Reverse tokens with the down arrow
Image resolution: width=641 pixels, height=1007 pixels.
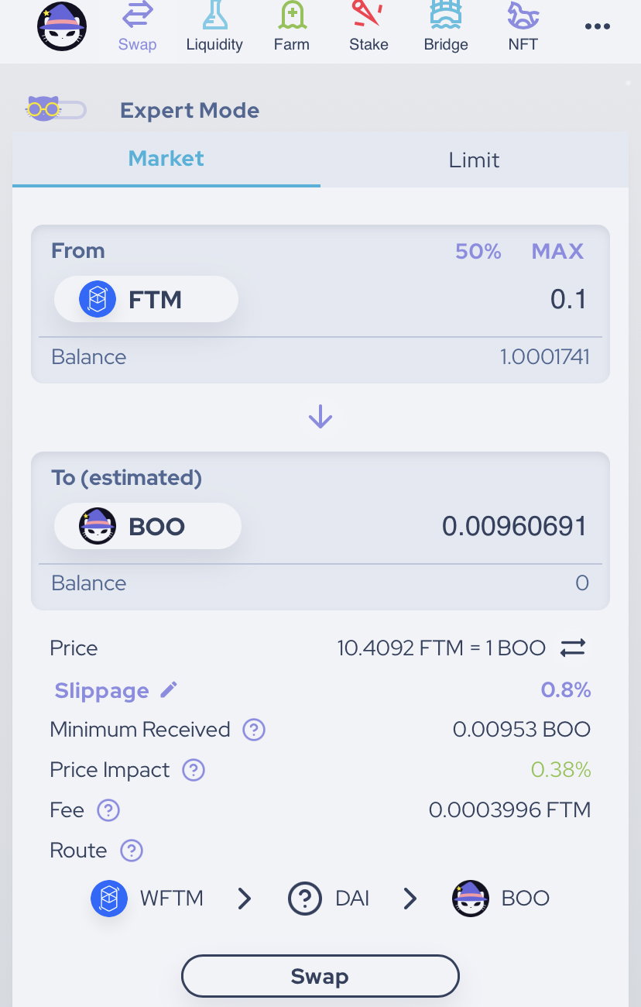click(320, 418)
